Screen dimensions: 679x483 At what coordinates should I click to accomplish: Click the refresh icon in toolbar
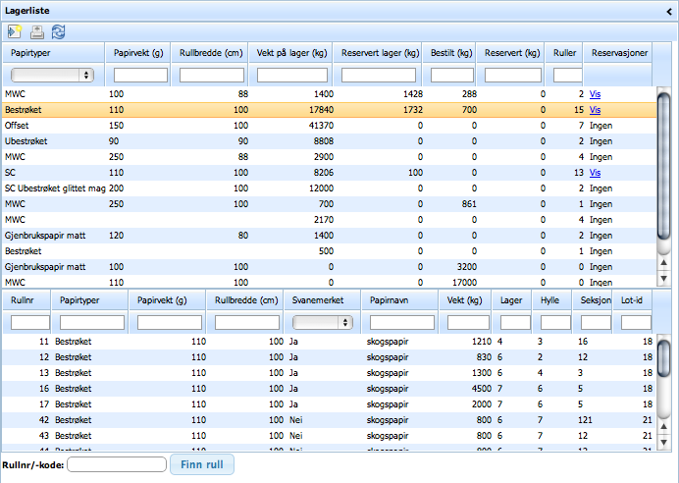click(x=58, y=31)
